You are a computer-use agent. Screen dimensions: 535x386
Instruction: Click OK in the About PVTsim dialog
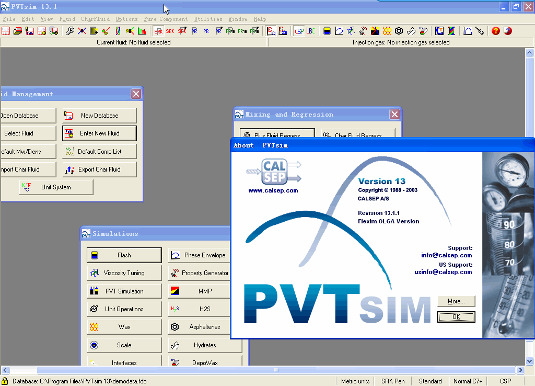[x=456, y=317]
